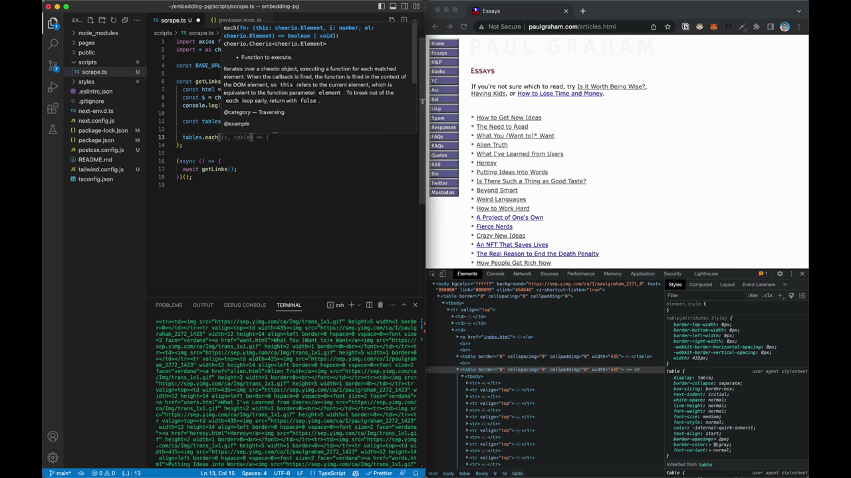Click Filter field in Styles pane

(x=705, y=295)
